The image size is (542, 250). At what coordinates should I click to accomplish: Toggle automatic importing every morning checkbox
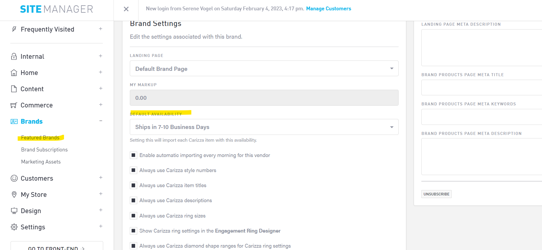[x=133, y=155]
